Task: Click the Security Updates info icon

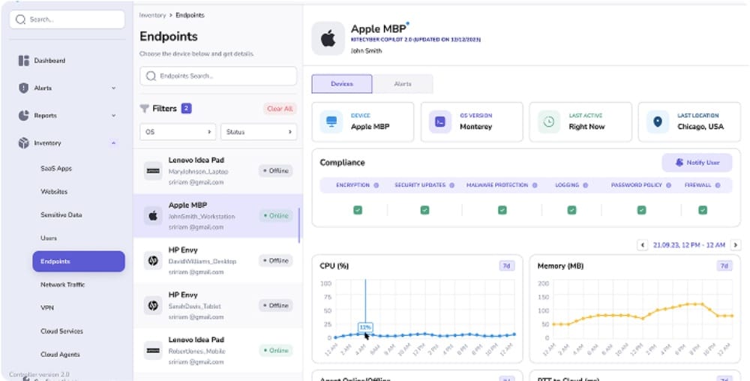Action: tap(452, 185)
